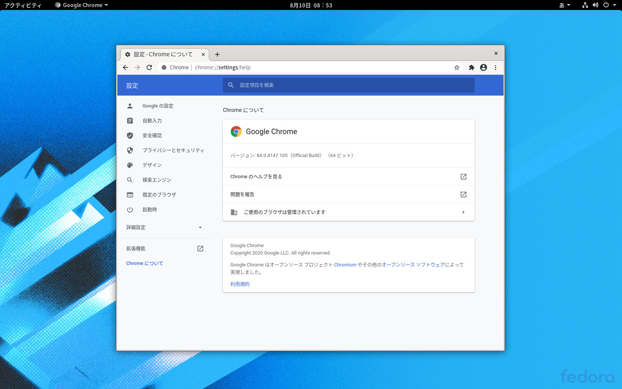Open the profile avatar menu
The height and width of the screenshot is (389, 622).
pos(484,67)
